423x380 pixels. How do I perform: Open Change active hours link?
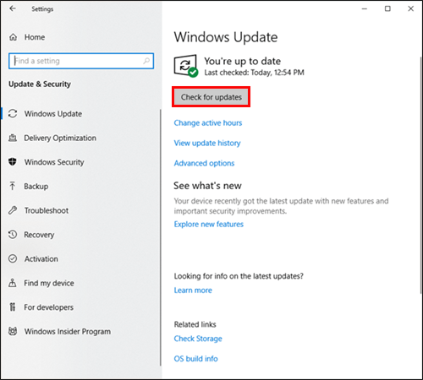pyautogui.click(x=208, y=123)
